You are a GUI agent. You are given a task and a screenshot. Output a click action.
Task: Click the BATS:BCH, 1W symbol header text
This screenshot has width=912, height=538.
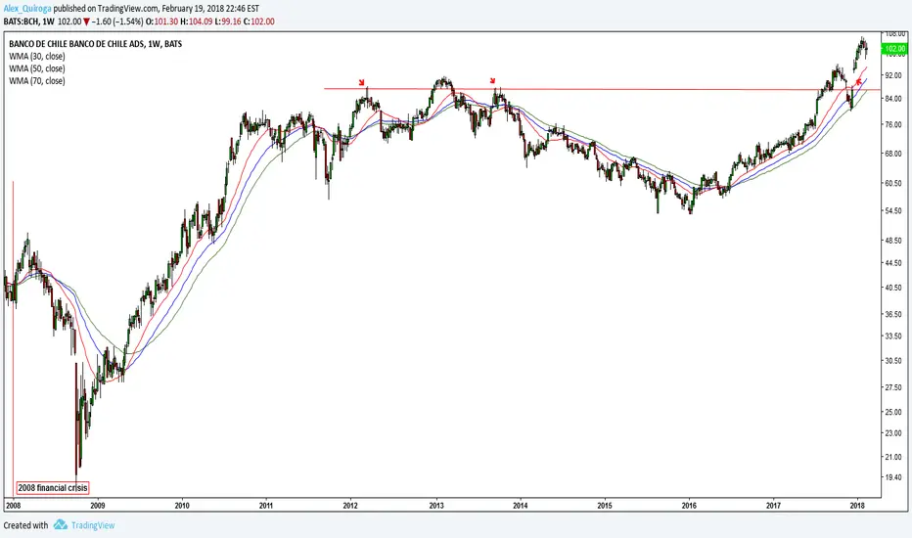click(x=29, y=22)
